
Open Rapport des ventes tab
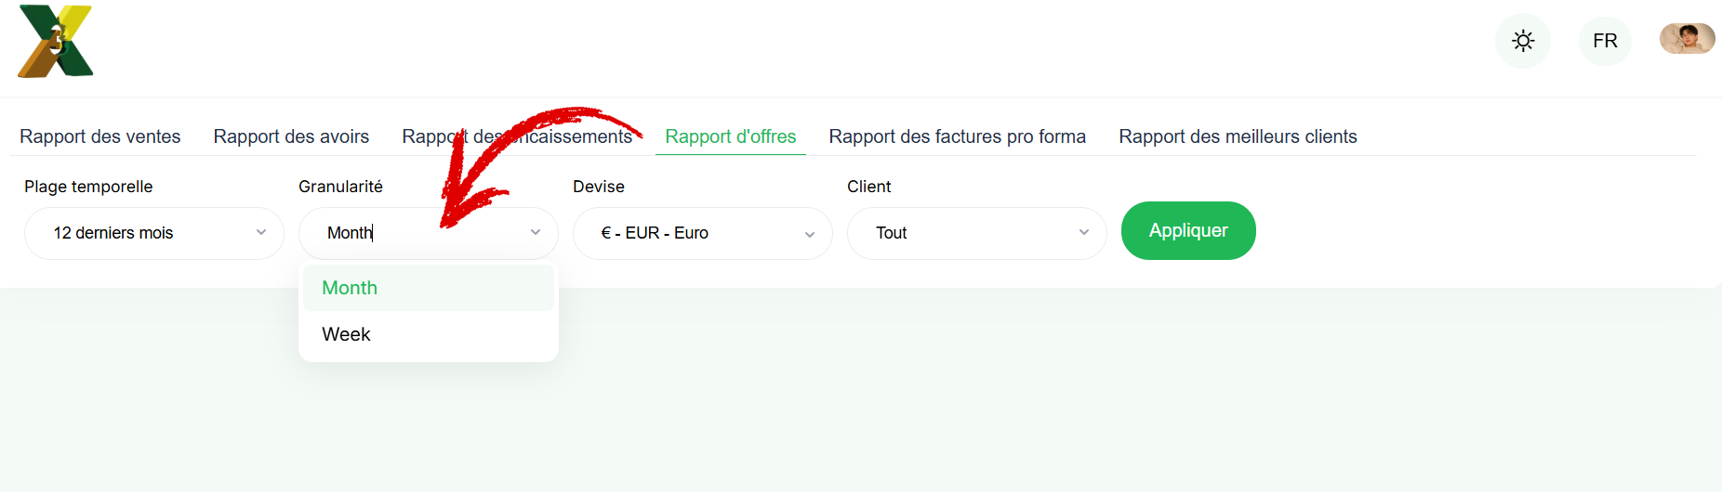click(x=100, y=136)
